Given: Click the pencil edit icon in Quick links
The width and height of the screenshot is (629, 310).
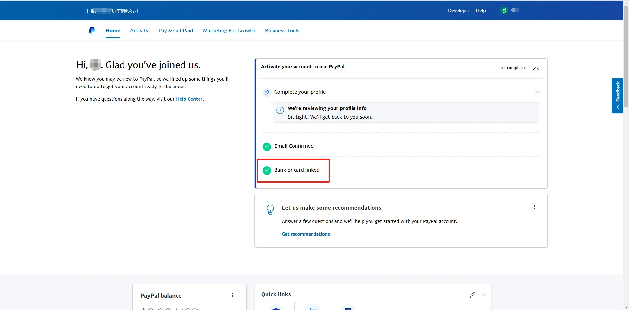Looking at the screenshot, I should 472,295.
